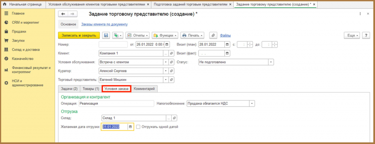Viewport: 375px width, 144px height.
Task: Open Куратор record form icon
Action: point(171,71)
